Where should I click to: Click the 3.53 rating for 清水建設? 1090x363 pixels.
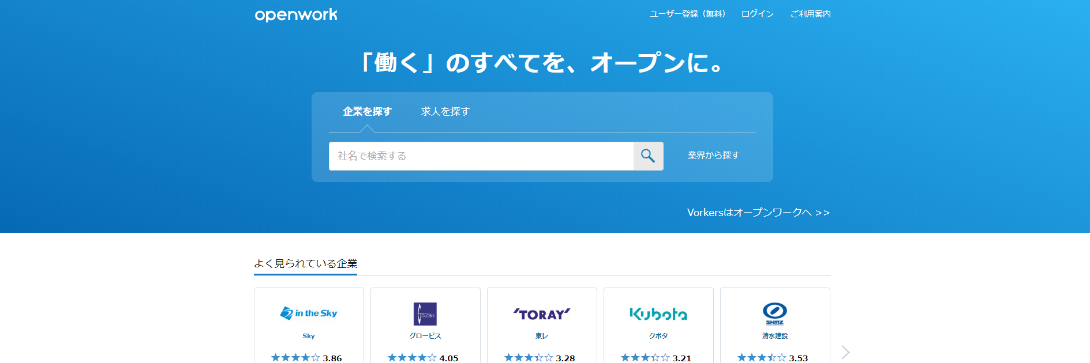tap(799, 358)
